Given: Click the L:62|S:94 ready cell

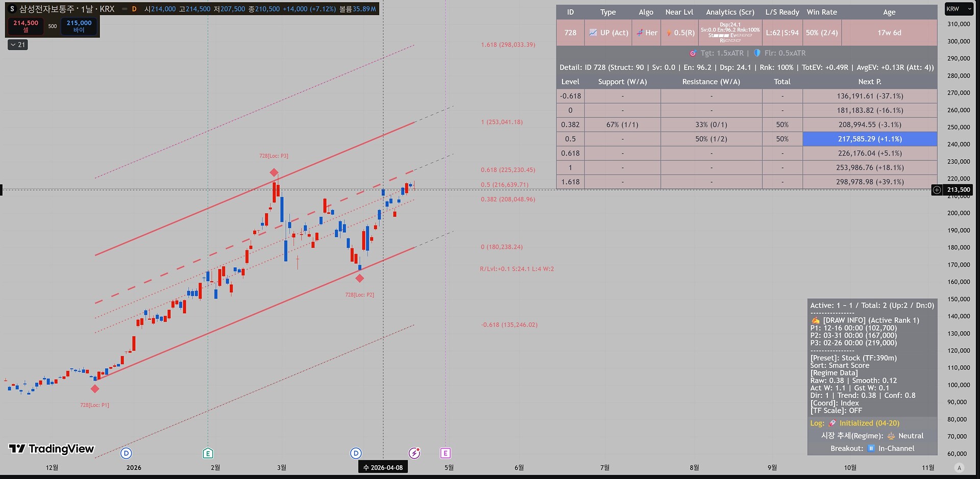Looking at the screenshot, I should (782, 33).
